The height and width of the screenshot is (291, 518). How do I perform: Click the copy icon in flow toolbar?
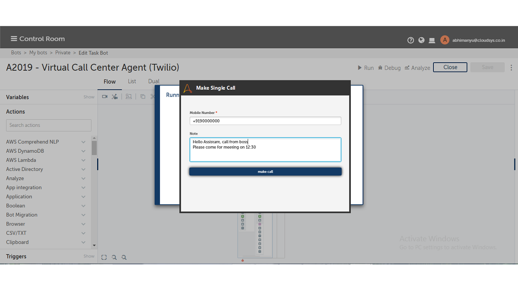point(143,97)
